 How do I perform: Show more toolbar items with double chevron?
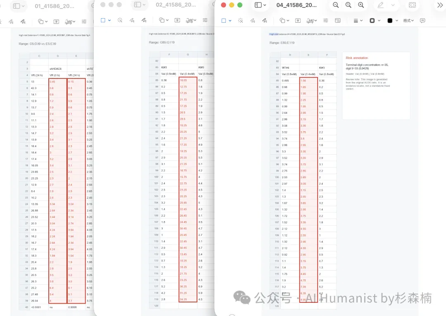pos(440,5)
